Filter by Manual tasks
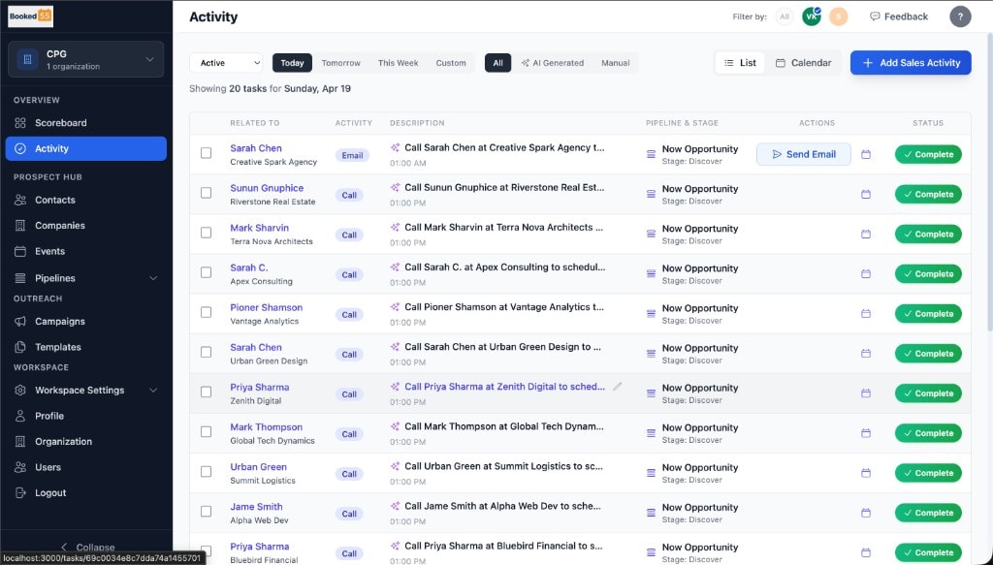This screenshot has width=993, height=565. 615,63
